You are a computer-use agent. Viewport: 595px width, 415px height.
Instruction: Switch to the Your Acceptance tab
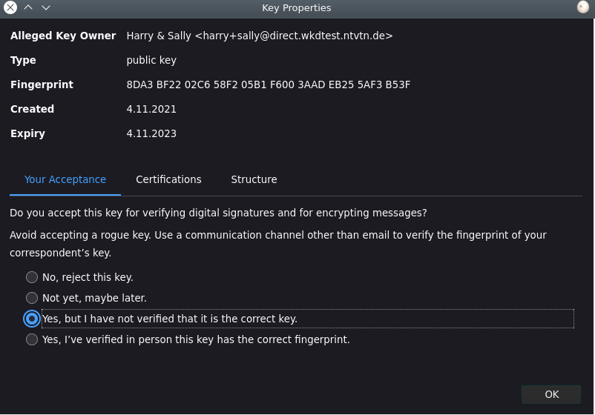(65, 179)
